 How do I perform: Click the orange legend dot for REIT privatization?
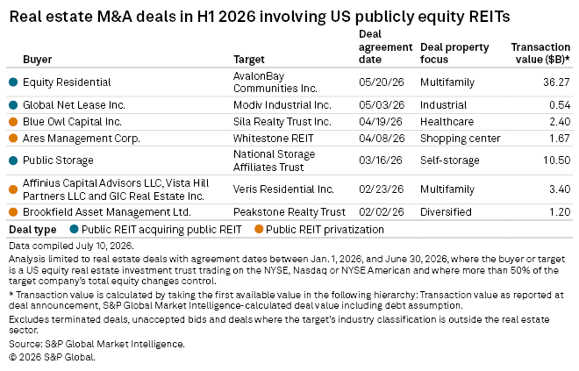(x=259, y=229)
